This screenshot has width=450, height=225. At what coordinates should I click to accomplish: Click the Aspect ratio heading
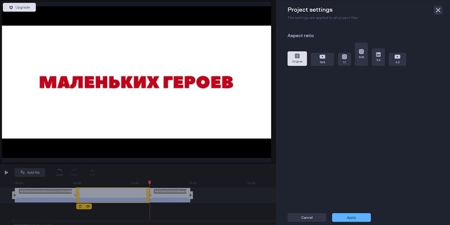click(x=300, y=35)
